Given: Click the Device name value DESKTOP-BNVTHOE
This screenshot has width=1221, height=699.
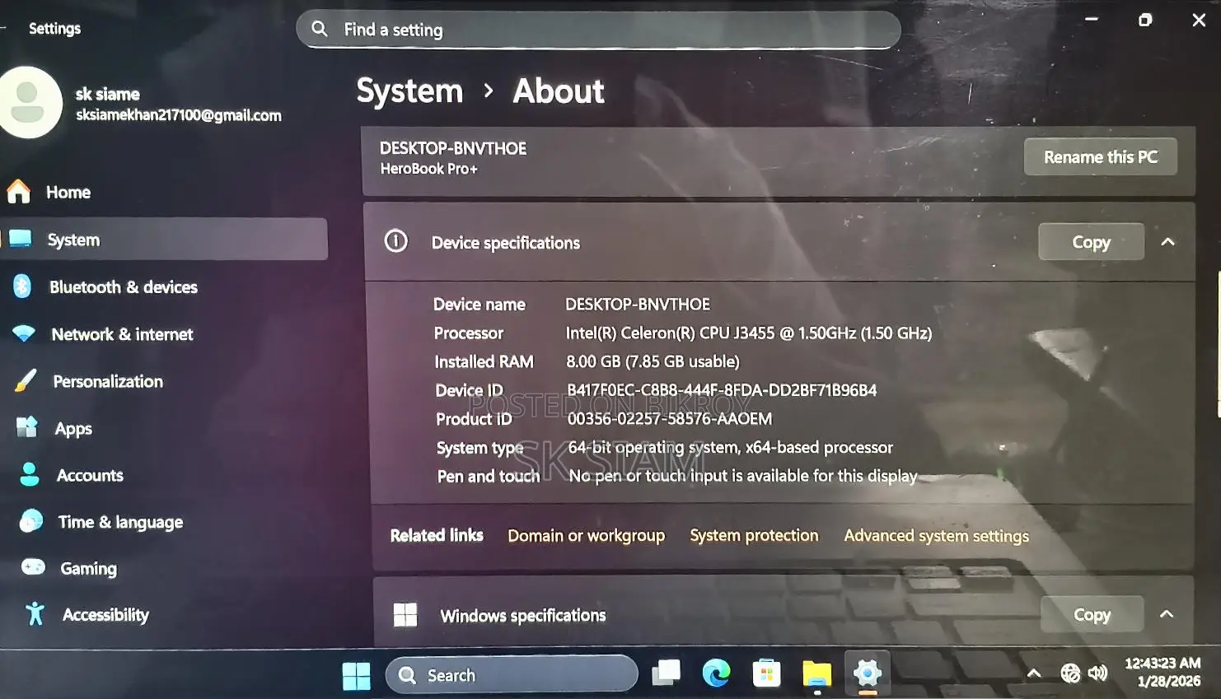Looking at the screenshot, I should click(638, 304).
